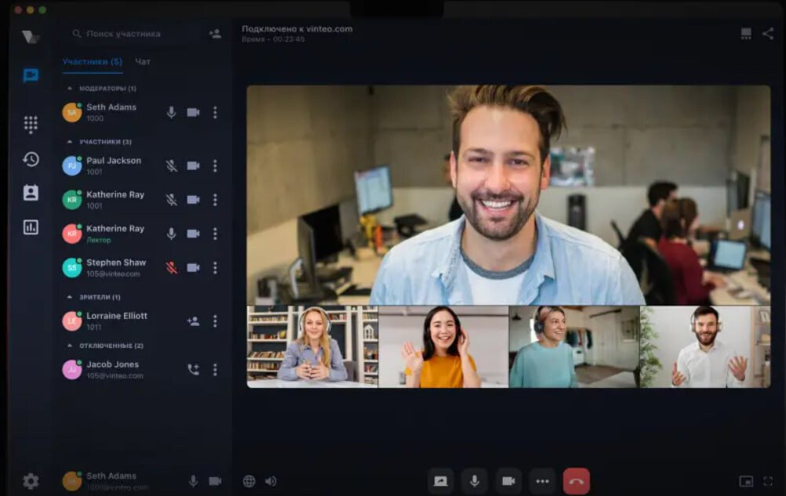Open statistics chart icon in sidebar
Screen dimensions: 786x496
31,227
